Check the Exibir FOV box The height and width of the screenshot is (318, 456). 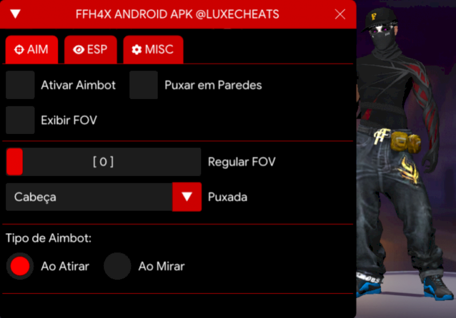pyautogui.click(x=21, y=120)
